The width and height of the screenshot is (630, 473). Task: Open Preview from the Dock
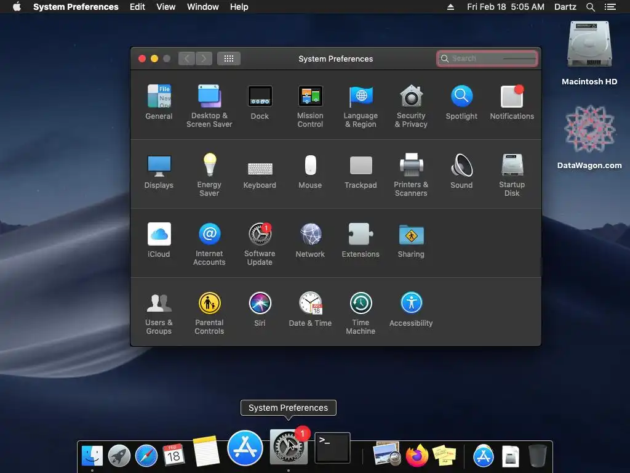[x=386, y=454]
